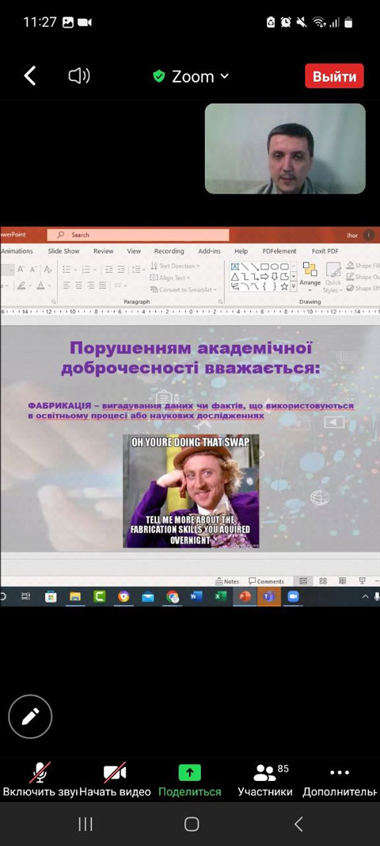380x846 pixels.
Task: Open the Text Direction dropdown
Action: click(x=175, y=266)
